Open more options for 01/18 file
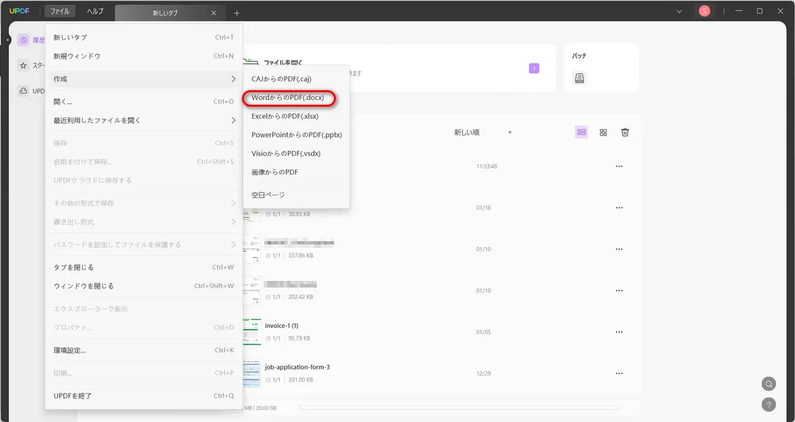Image resolution: width=795 pixels, height=422 pixels. pyautogui.click(x=619, y=208)
